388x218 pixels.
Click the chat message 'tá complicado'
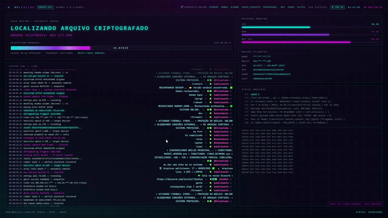click(x=193, y=135)
